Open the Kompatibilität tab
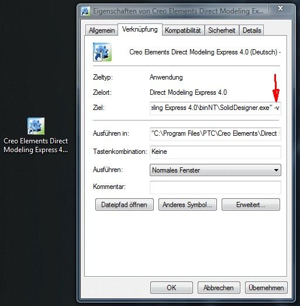Screen dimensions: 300x306 (x=183, y=30)
